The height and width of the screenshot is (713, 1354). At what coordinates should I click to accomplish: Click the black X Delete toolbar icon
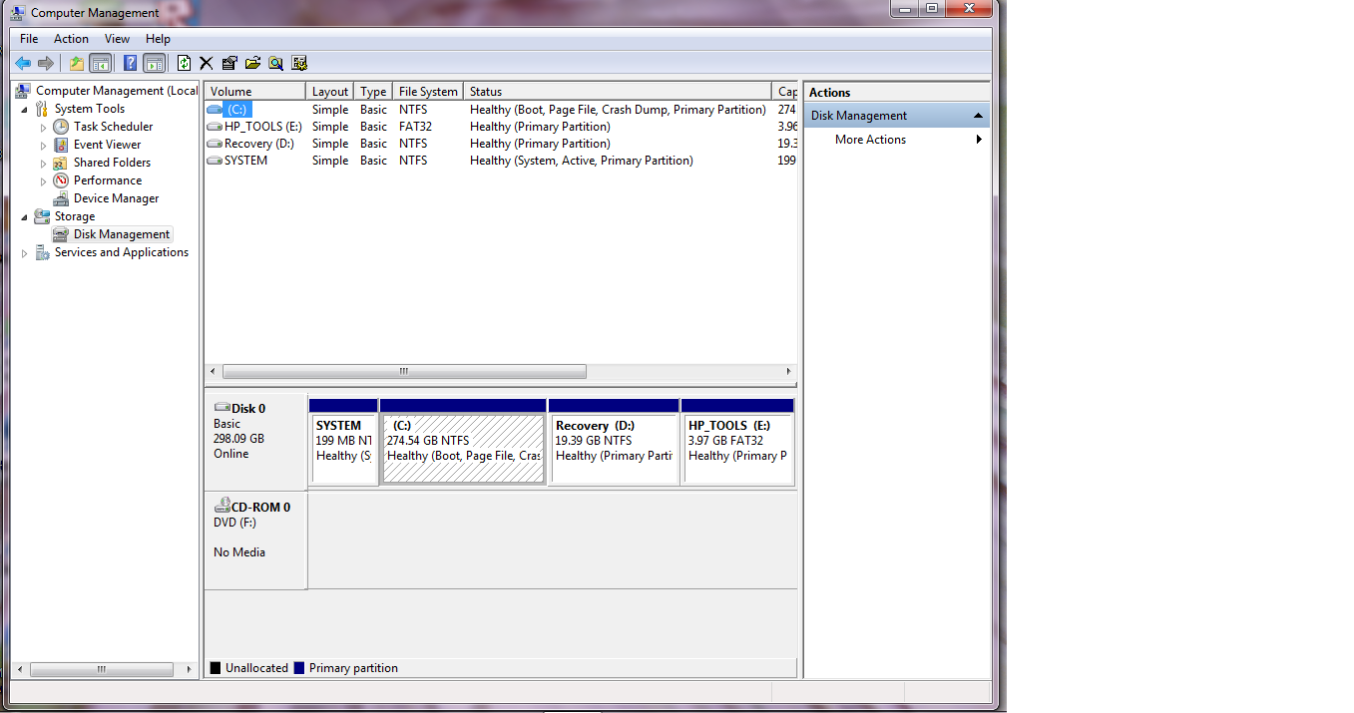point(207,63)
